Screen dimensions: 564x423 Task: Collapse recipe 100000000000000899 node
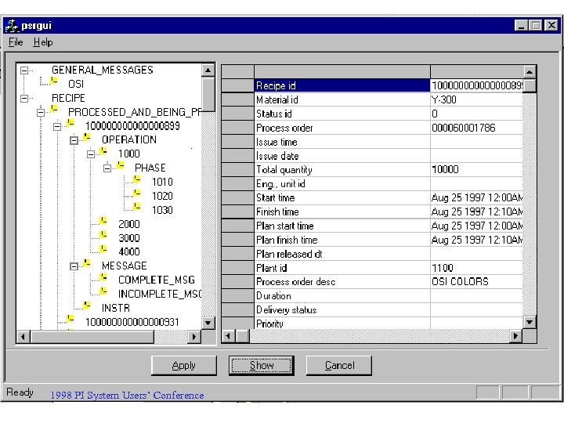57,127
